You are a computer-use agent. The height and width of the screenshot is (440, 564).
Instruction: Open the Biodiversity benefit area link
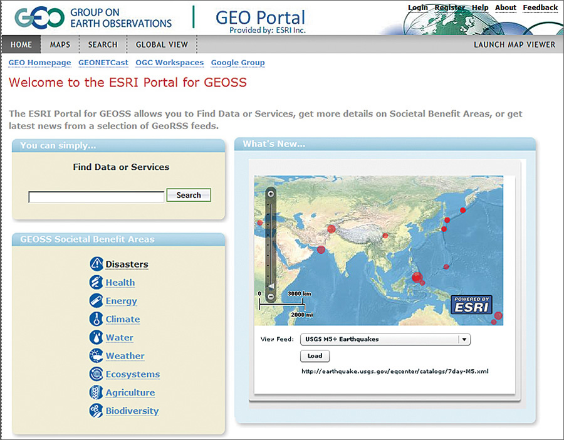132,411
